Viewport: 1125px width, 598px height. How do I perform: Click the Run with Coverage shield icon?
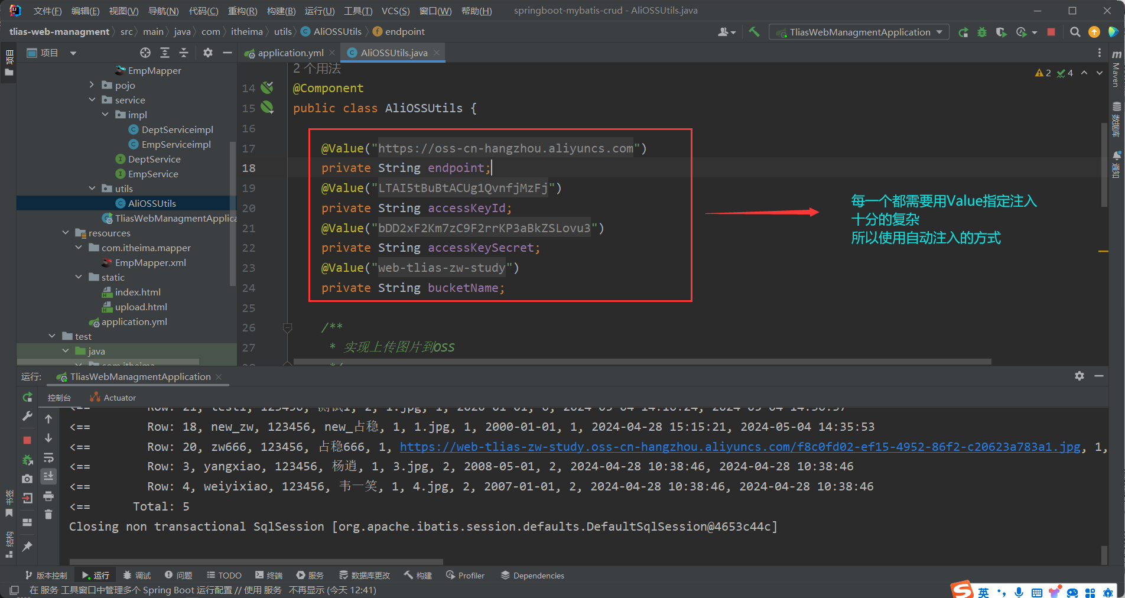(x=1001, y=32)
